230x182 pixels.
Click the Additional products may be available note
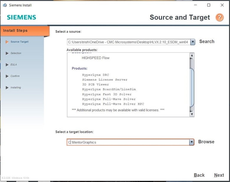[x=118, y=110]
